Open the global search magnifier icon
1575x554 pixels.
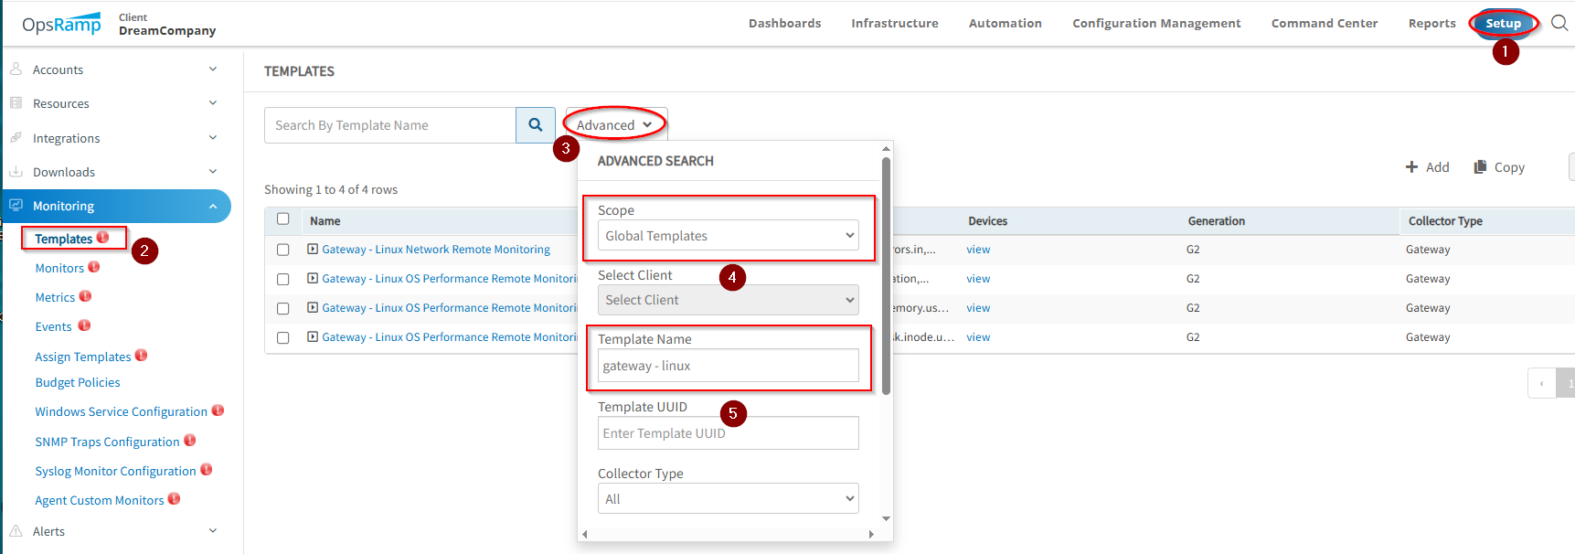click(1559, 23)
